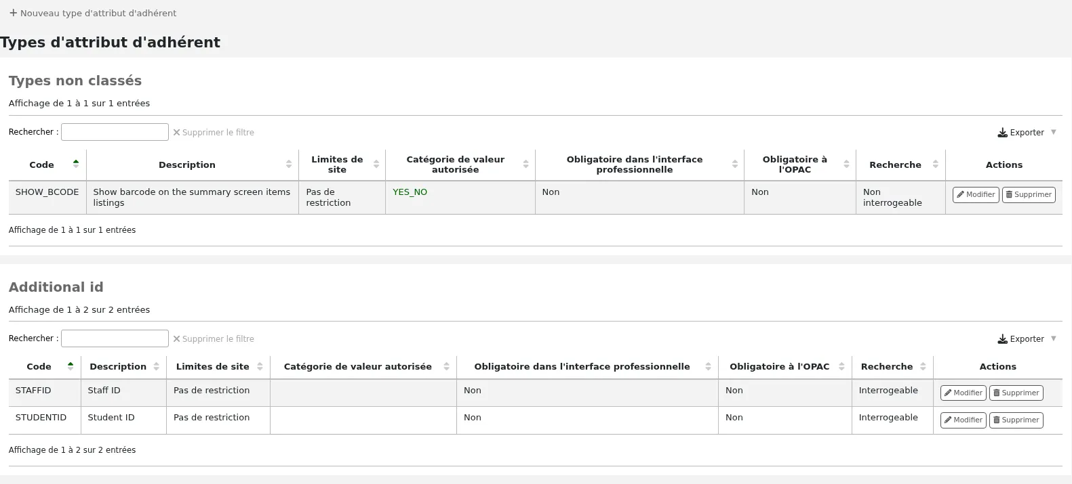This screenshot has height=484, width=1072.
Task: Sort Additional id by Obligatoire à l'OPAC
Action: [x=785, y=366]
